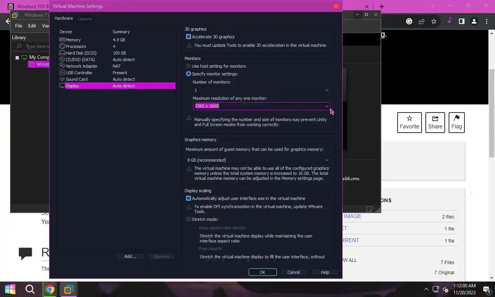
Task: Switch to Chrome from the taskbar
Action: point(49,289)
